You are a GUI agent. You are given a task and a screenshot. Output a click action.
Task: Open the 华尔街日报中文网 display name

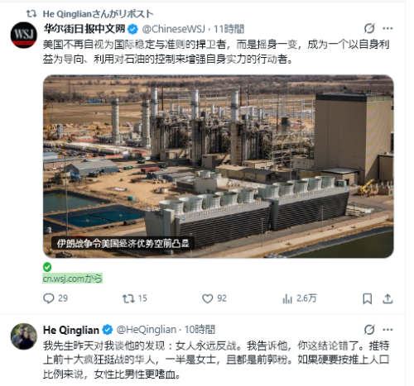pyautogui.click(x=84, y=29)
